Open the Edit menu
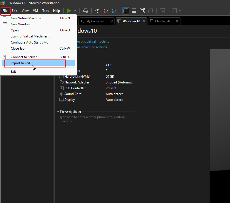The width and height of the screenshot is (230, 203). point(15,11)
